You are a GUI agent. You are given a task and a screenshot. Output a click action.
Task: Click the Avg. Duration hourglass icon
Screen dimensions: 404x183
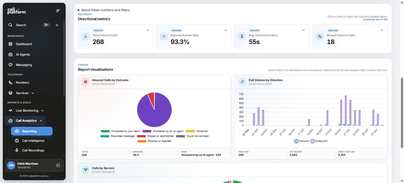point(242,36)
